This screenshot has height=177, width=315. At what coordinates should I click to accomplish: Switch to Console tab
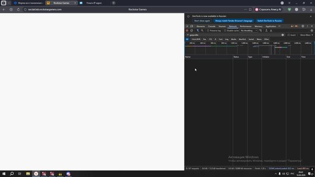point(212,26)
